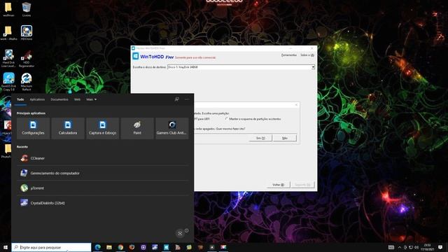Open the Lixeira recycle bin icon
This screenshot has width=448, height=252.
coord(27,10)
